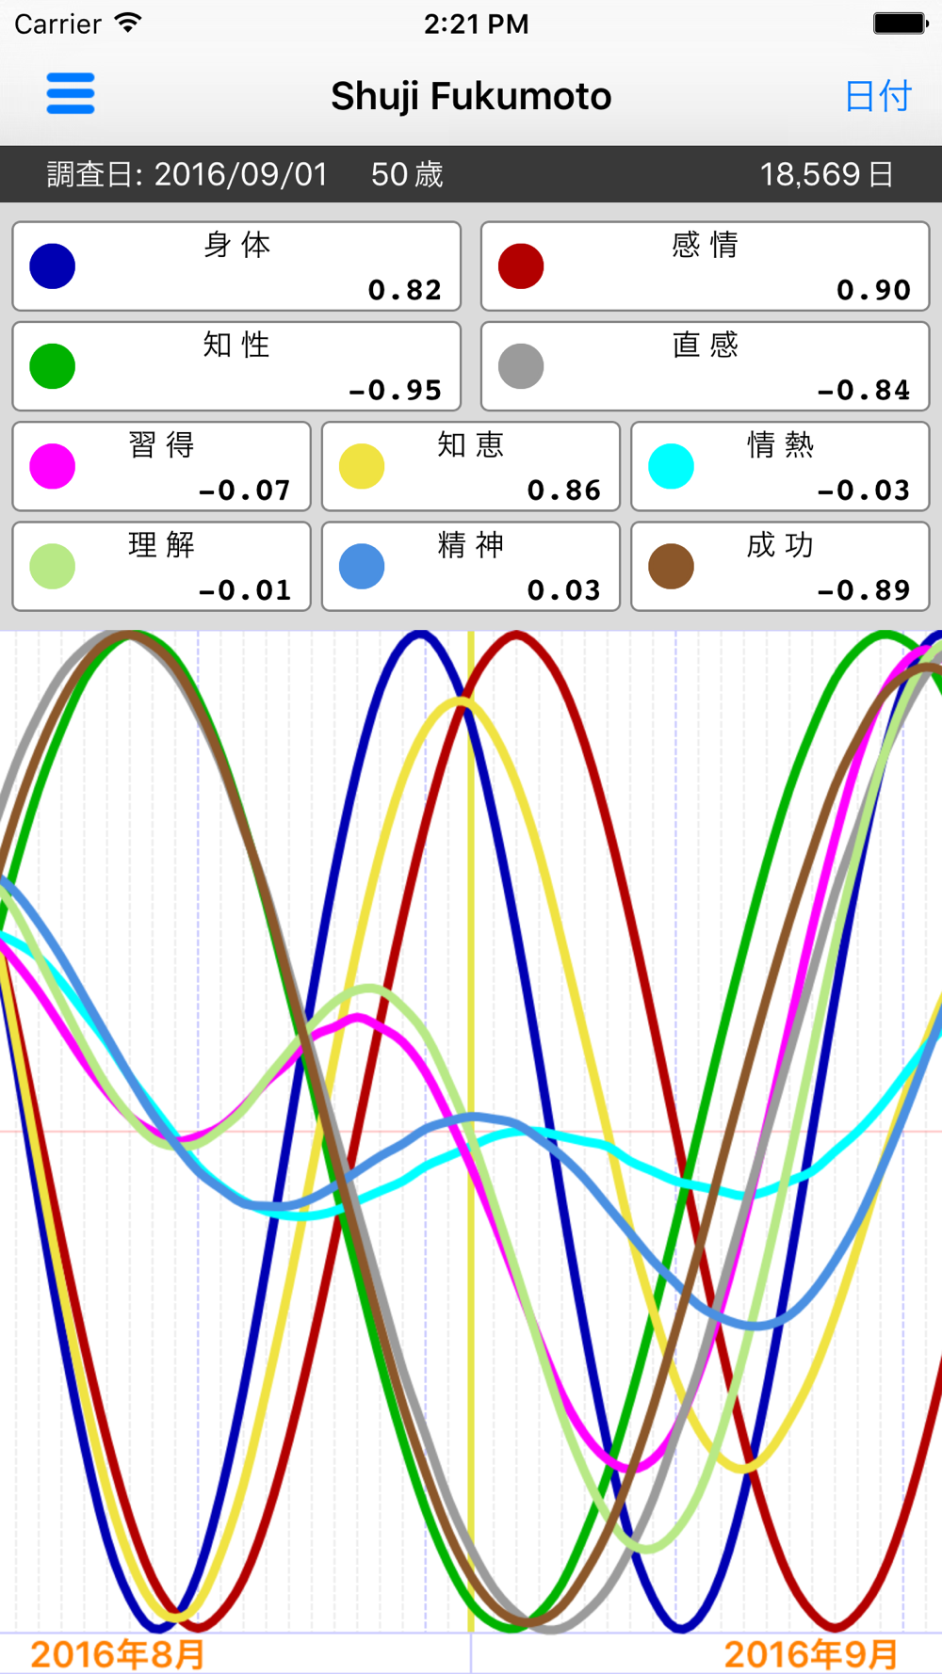Image resolution: width=942 pixels, height=1674 pixels.
Task: Select the red 感情 color dot
Action: point(521,266)
